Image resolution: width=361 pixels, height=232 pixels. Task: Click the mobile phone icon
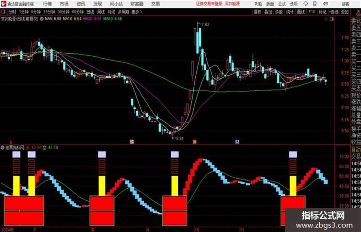click(315, 4)
